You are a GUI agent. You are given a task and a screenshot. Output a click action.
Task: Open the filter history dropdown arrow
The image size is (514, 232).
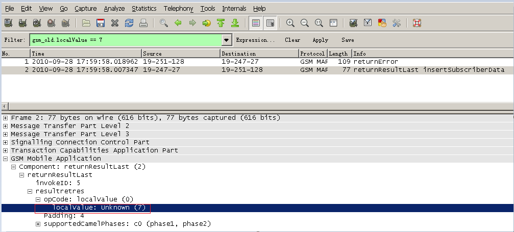pyautogui.click(x=227, y=40)
